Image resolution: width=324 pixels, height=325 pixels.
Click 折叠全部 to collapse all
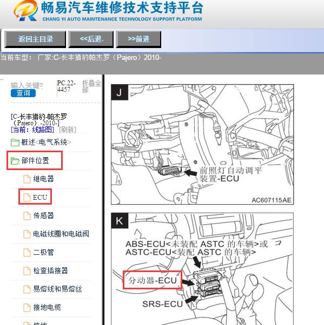tap(91, 86)
